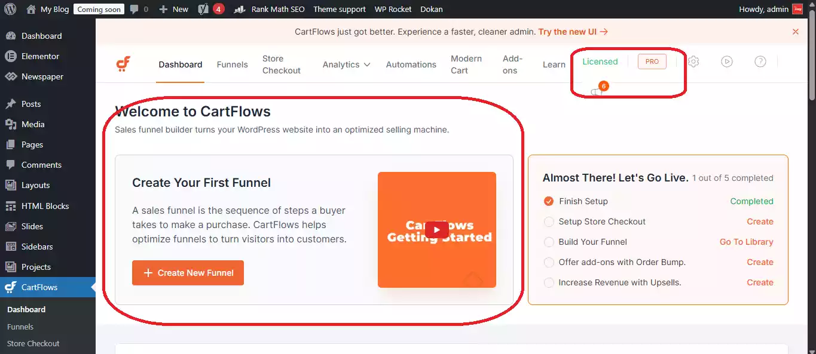Open the Learn tab

(554, 64)
